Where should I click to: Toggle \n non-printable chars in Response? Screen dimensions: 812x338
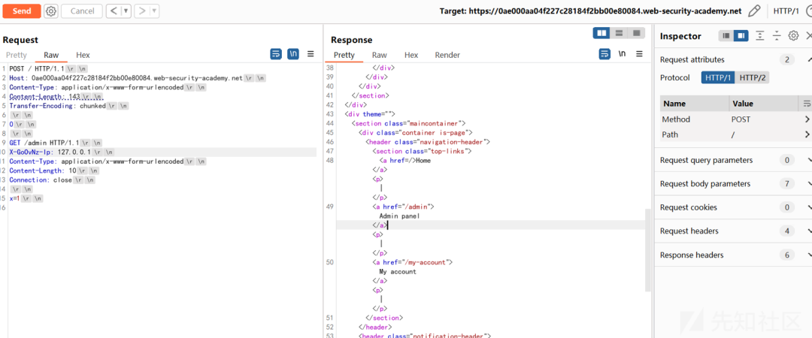pyautogui.click(x=622, y=54)
